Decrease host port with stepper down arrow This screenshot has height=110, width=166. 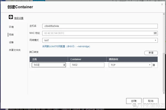tap(64, 65)
